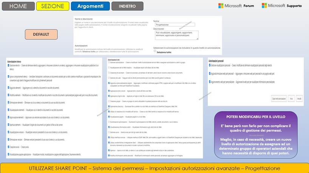
Task: Uncheck Gestione visualizzazioni personali
Action: coord(210,65)
